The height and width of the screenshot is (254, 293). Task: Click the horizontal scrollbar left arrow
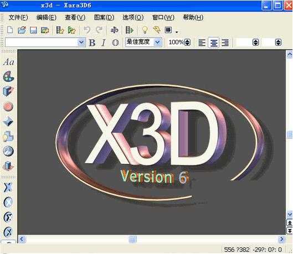[22, 239]
